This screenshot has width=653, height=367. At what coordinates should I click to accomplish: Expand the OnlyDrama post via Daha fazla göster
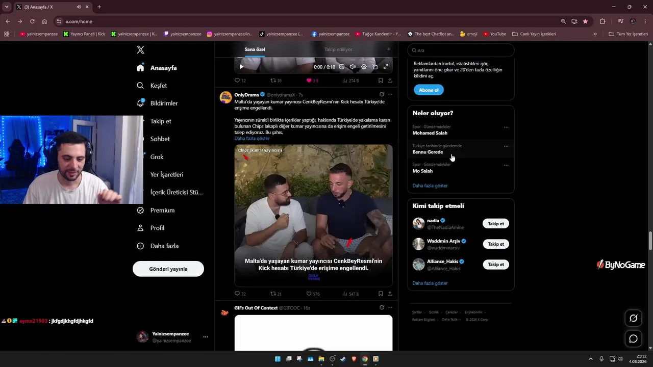(x=252, y=139)
